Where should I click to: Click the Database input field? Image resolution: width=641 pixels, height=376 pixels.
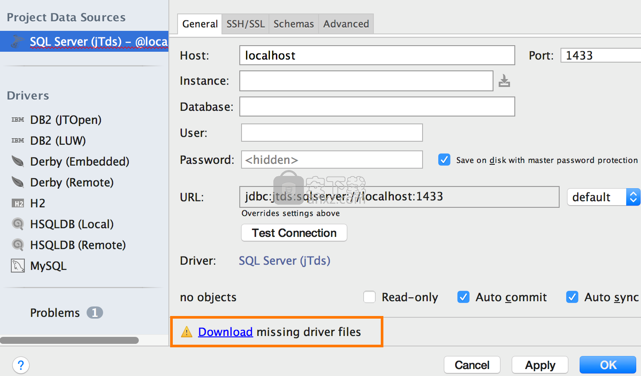(x=377, y=106)
